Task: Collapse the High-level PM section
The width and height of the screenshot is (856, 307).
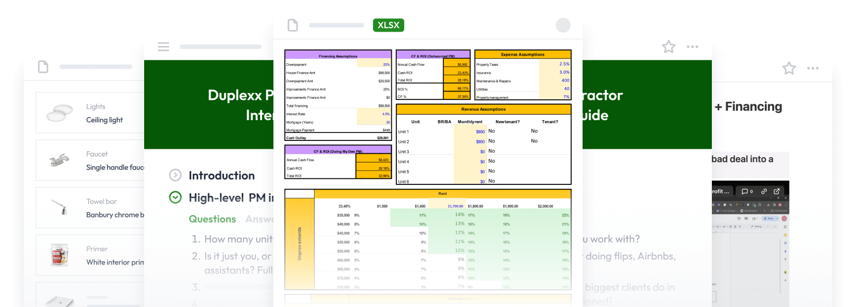Action: [175, 197]
